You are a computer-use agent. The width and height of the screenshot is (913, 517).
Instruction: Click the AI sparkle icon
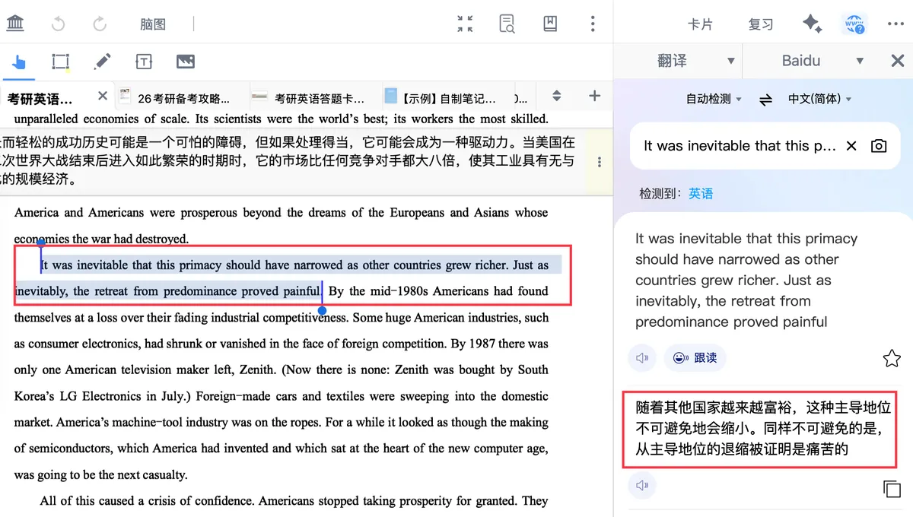[x=812, y=24]
